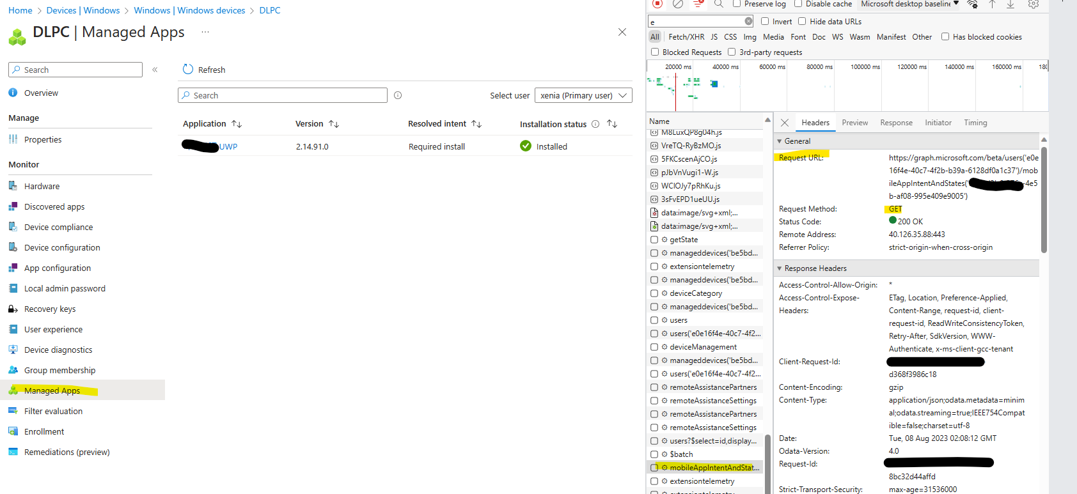Clear the network log

point(678,4)
